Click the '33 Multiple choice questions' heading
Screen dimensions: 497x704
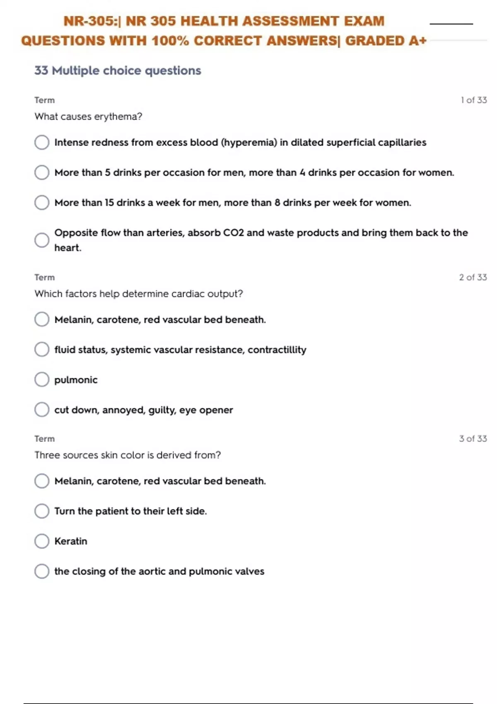118,71
